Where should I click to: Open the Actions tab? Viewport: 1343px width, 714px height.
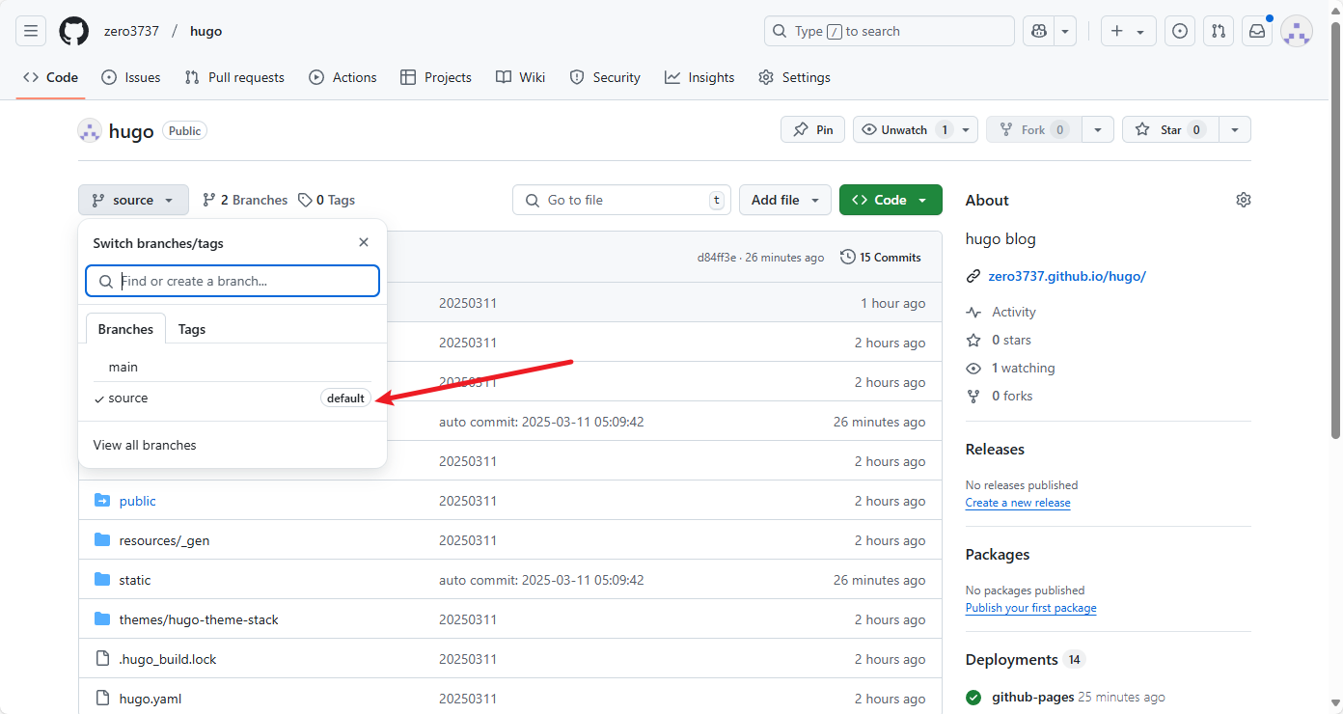tap(343, 77)
